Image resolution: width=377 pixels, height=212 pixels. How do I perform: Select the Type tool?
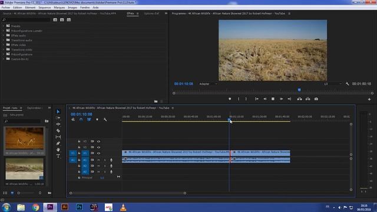click(x=58, y=156)
